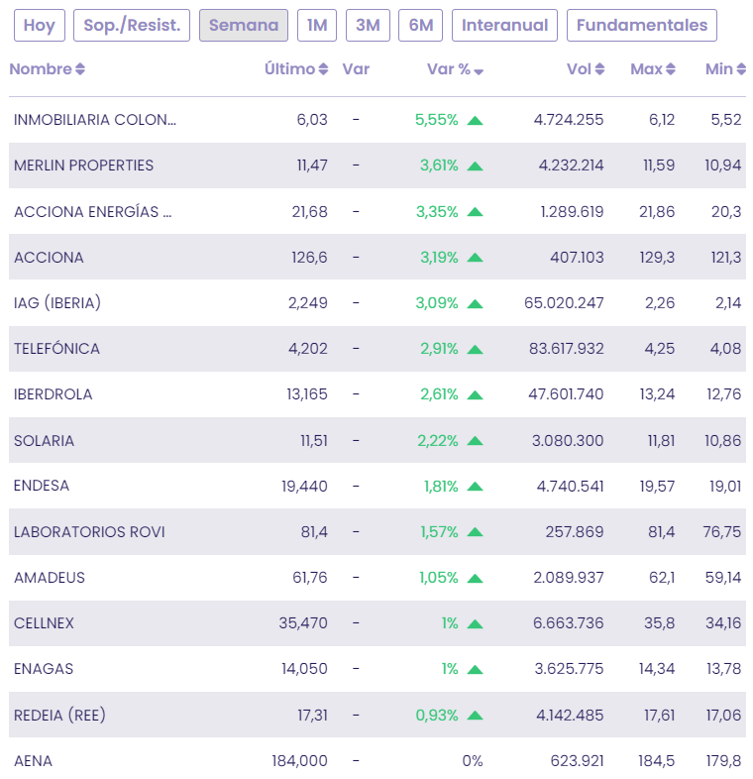Open MERLIN PROPERTIES stock link
Image resolution: width=753 pixels, height=779 pixels.
point(84,166)
